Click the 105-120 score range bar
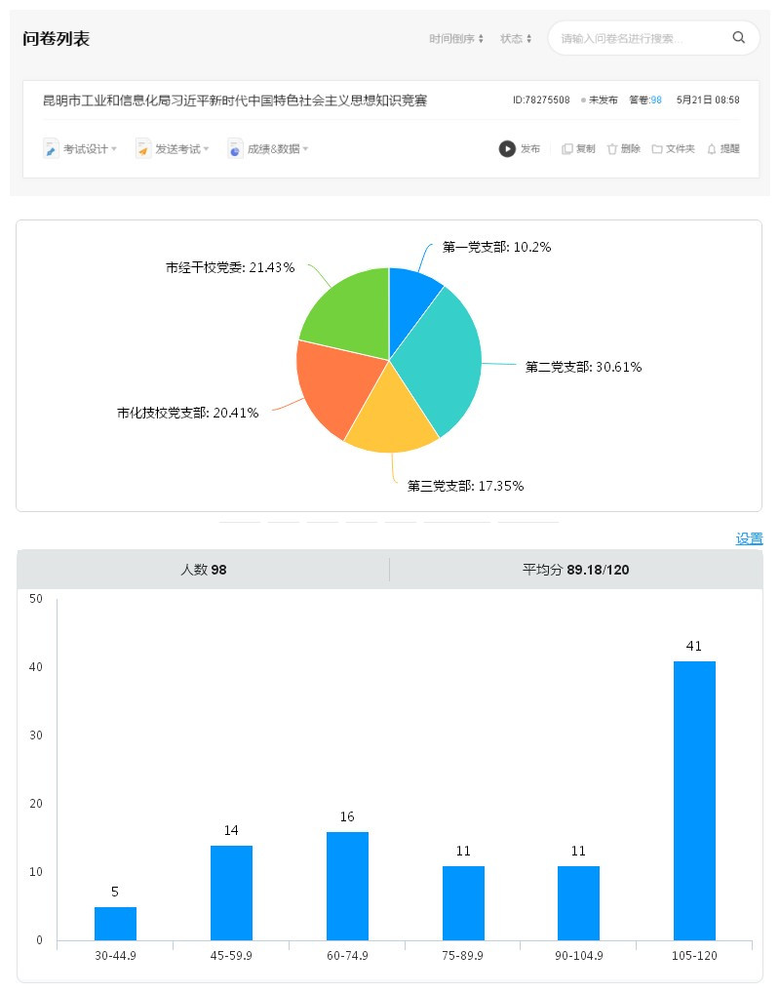 [694, 800]
